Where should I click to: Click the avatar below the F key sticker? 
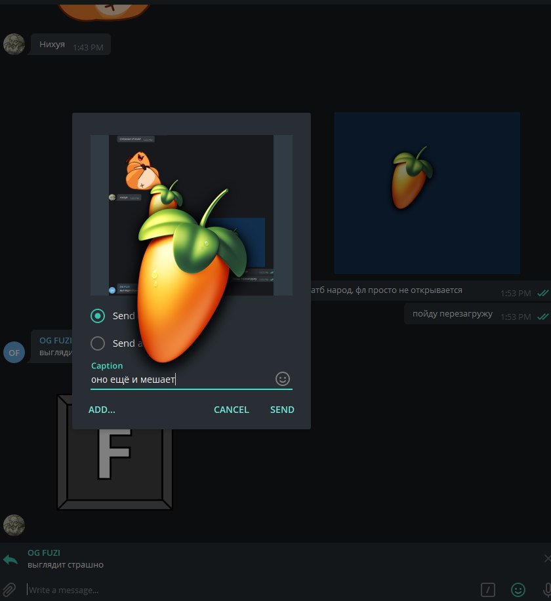pos(14,525)
